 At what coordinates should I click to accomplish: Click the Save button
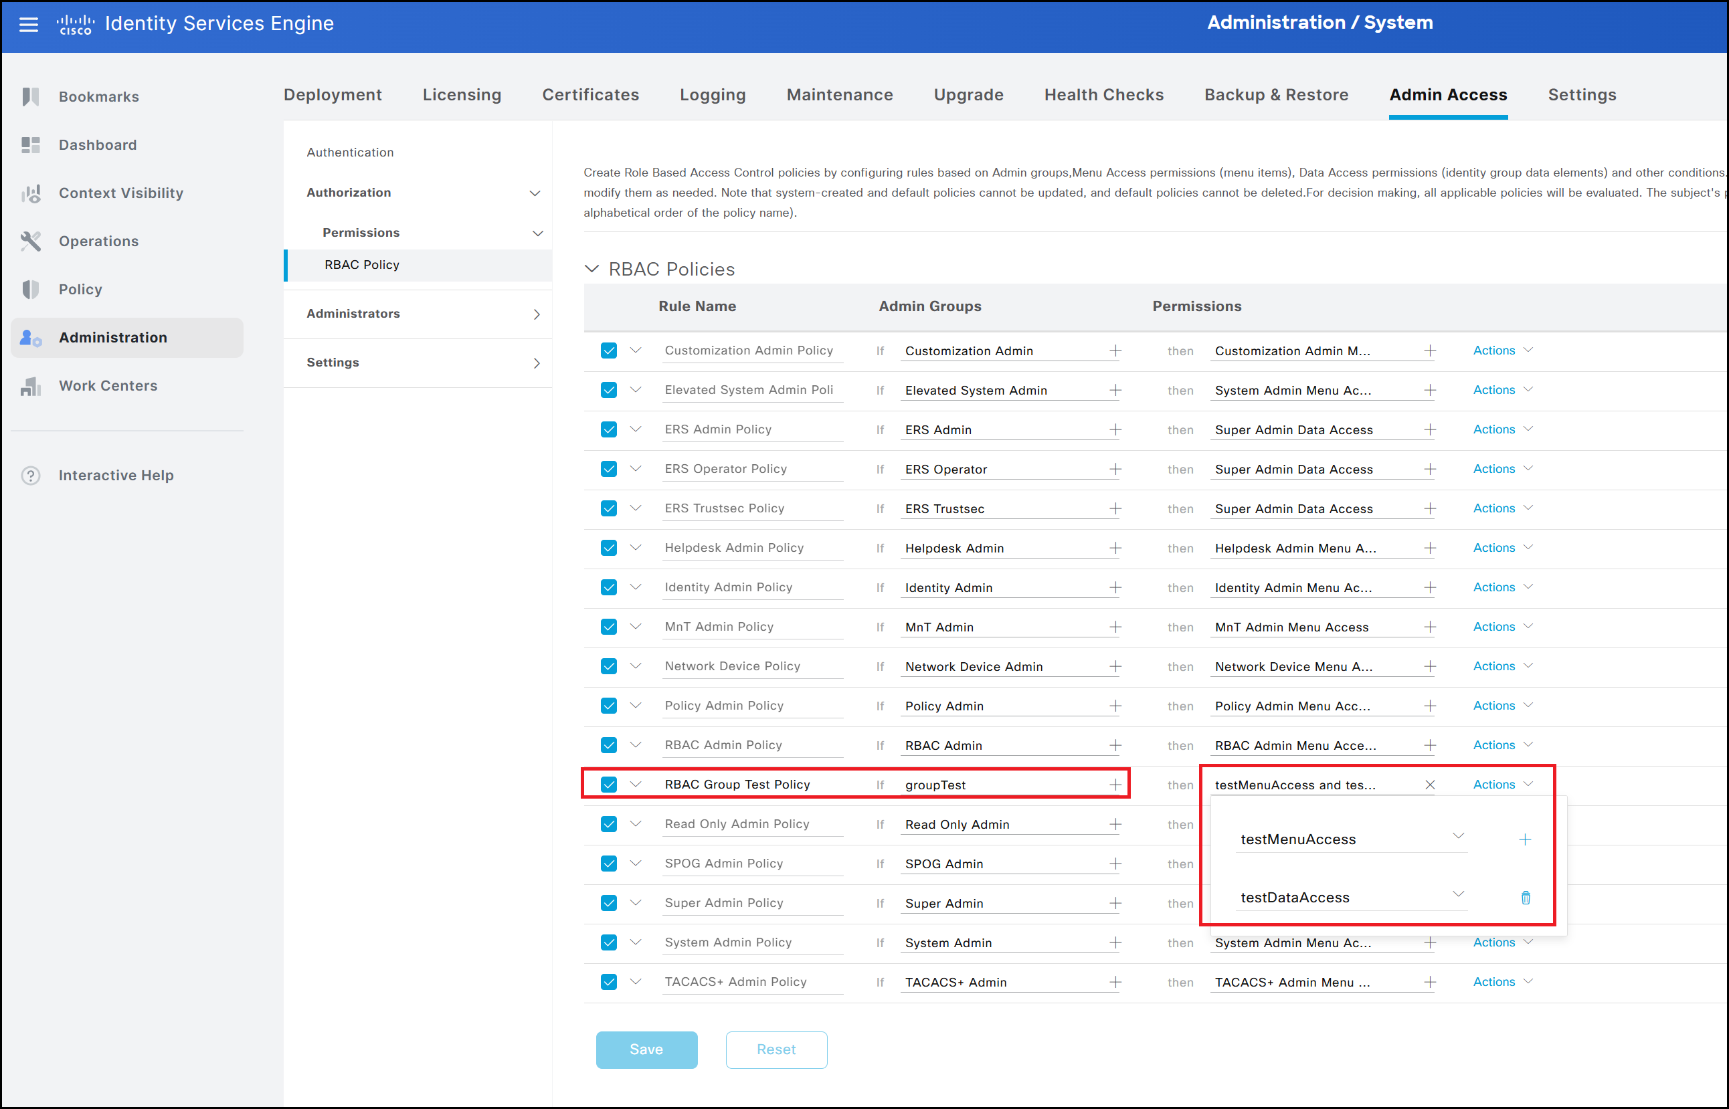point(646,1049)
